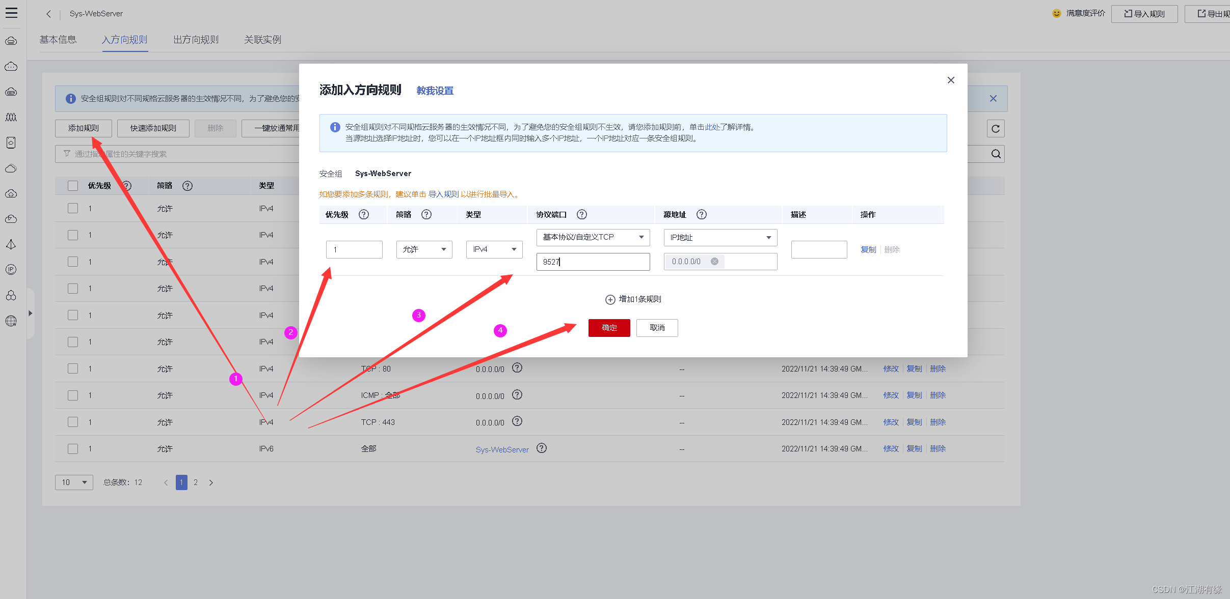Screen dimensions: 1230x599
Task: Toggle the select-all checkbox in table header
Action: point(73,186)
